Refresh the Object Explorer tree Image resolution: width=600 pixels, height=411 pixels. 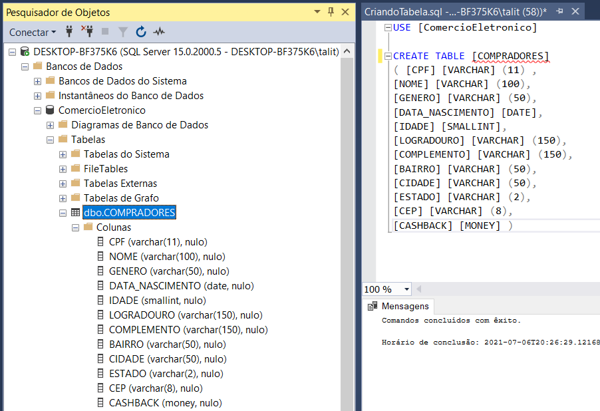(x=141, y=31)
